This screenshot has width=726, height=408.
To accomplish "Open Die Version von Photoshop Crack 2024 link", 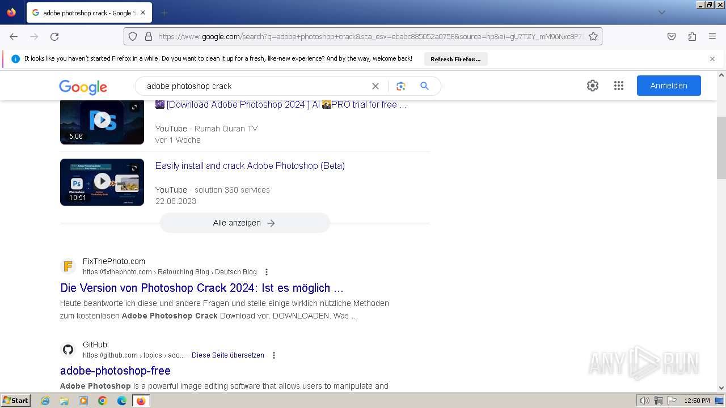I will point(202,288).
